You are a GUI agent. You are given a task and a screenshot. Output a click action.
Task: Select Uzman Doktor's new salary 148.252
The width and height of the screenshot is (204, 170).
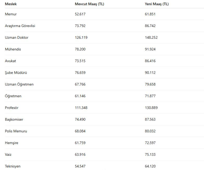coord(151,37)
